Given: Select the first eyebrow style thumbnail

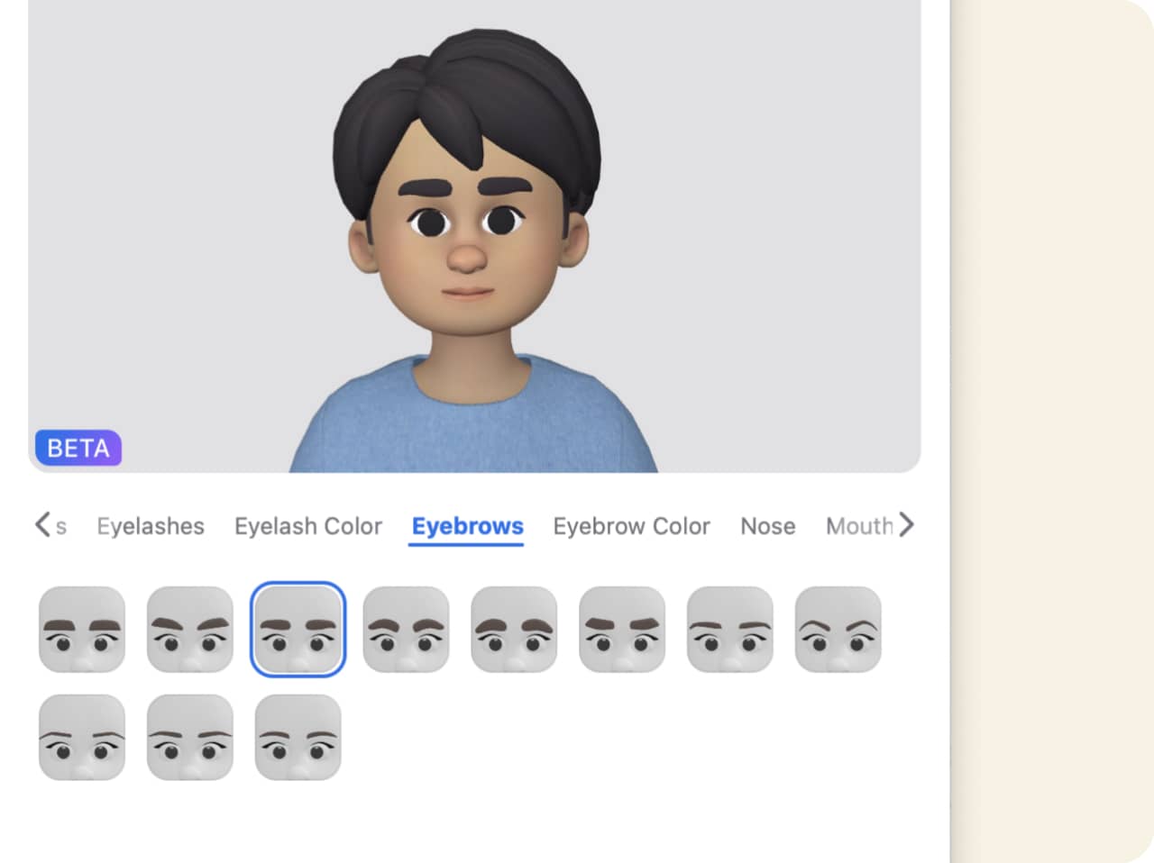Looking at the screenshot, I should coord(82,630).
